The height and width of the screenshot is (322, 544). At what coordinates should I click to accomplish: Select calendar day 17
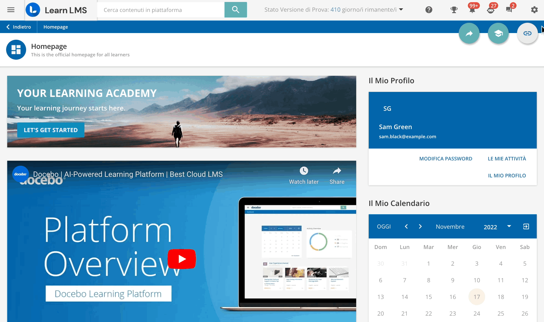(x=477, y=297)
